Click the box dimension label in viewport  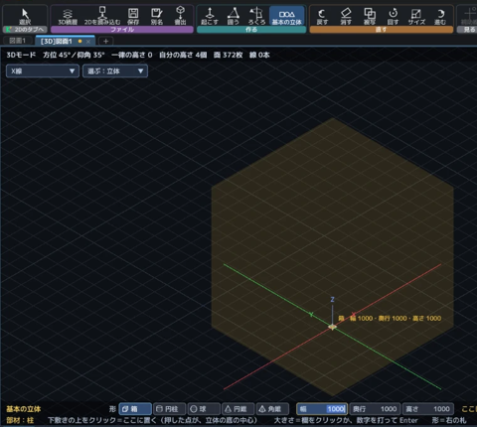point(390,319)
